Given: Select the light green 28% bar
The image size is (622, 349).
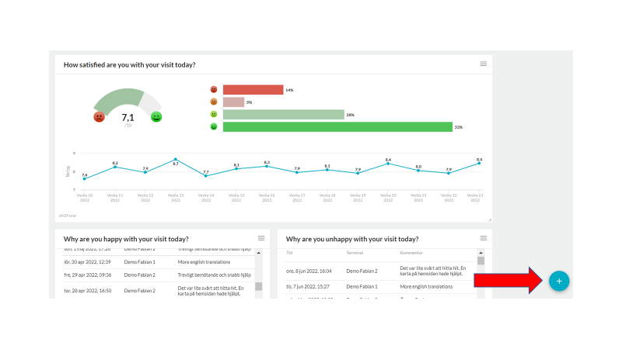Looking at the screenshot, I should (x=284, y=114).
